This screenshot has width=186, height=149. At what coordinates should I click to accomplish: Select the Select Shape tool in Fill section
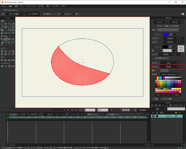2,39
